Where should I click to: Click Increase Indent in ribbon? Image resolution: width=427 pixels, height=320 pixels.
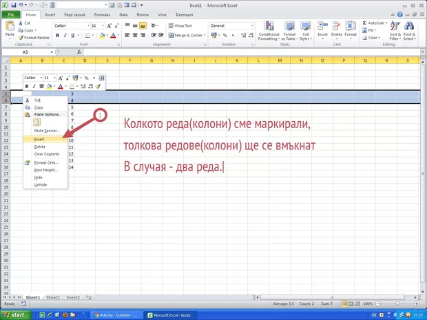point(161,35)
